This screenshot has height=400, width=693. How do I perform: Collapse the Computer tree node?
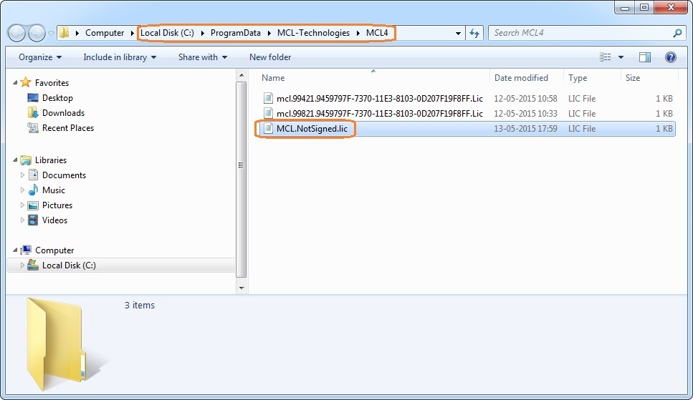[15, 250]
